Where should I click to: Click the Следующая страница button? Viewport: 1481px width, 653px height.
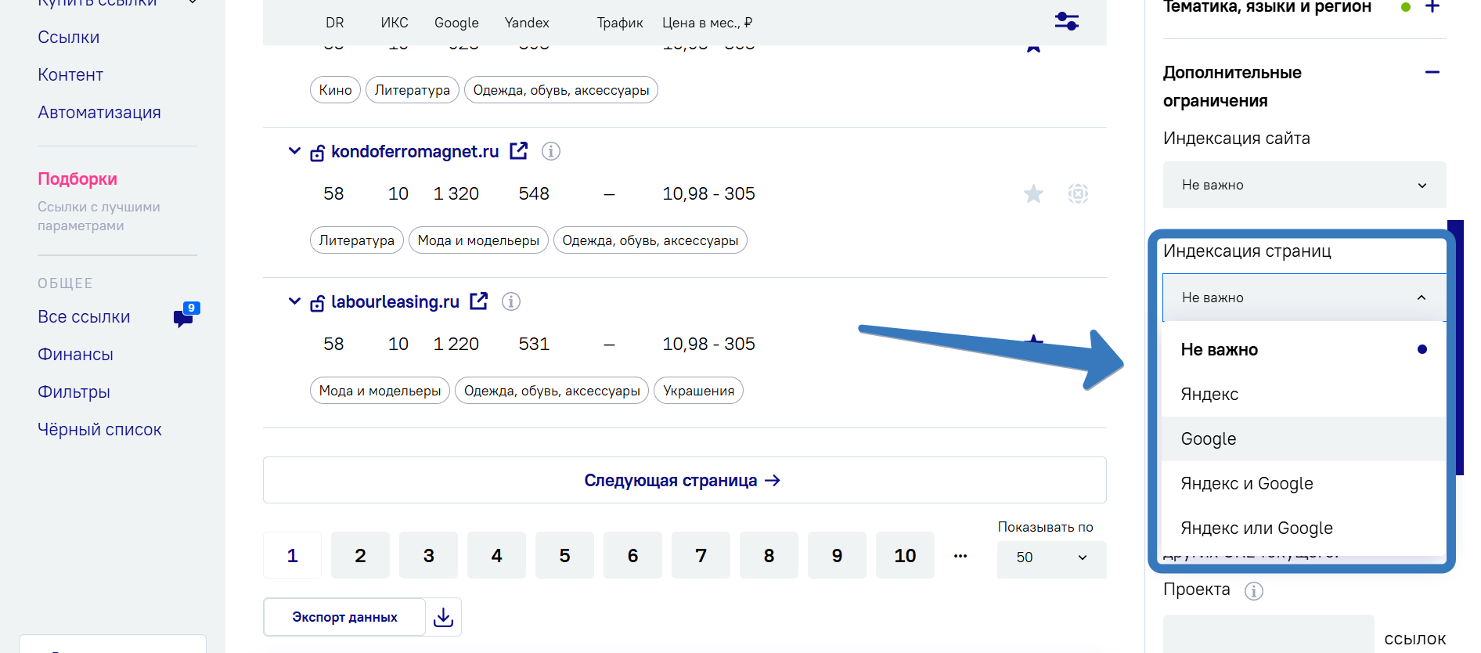click(x=684, y=480)
